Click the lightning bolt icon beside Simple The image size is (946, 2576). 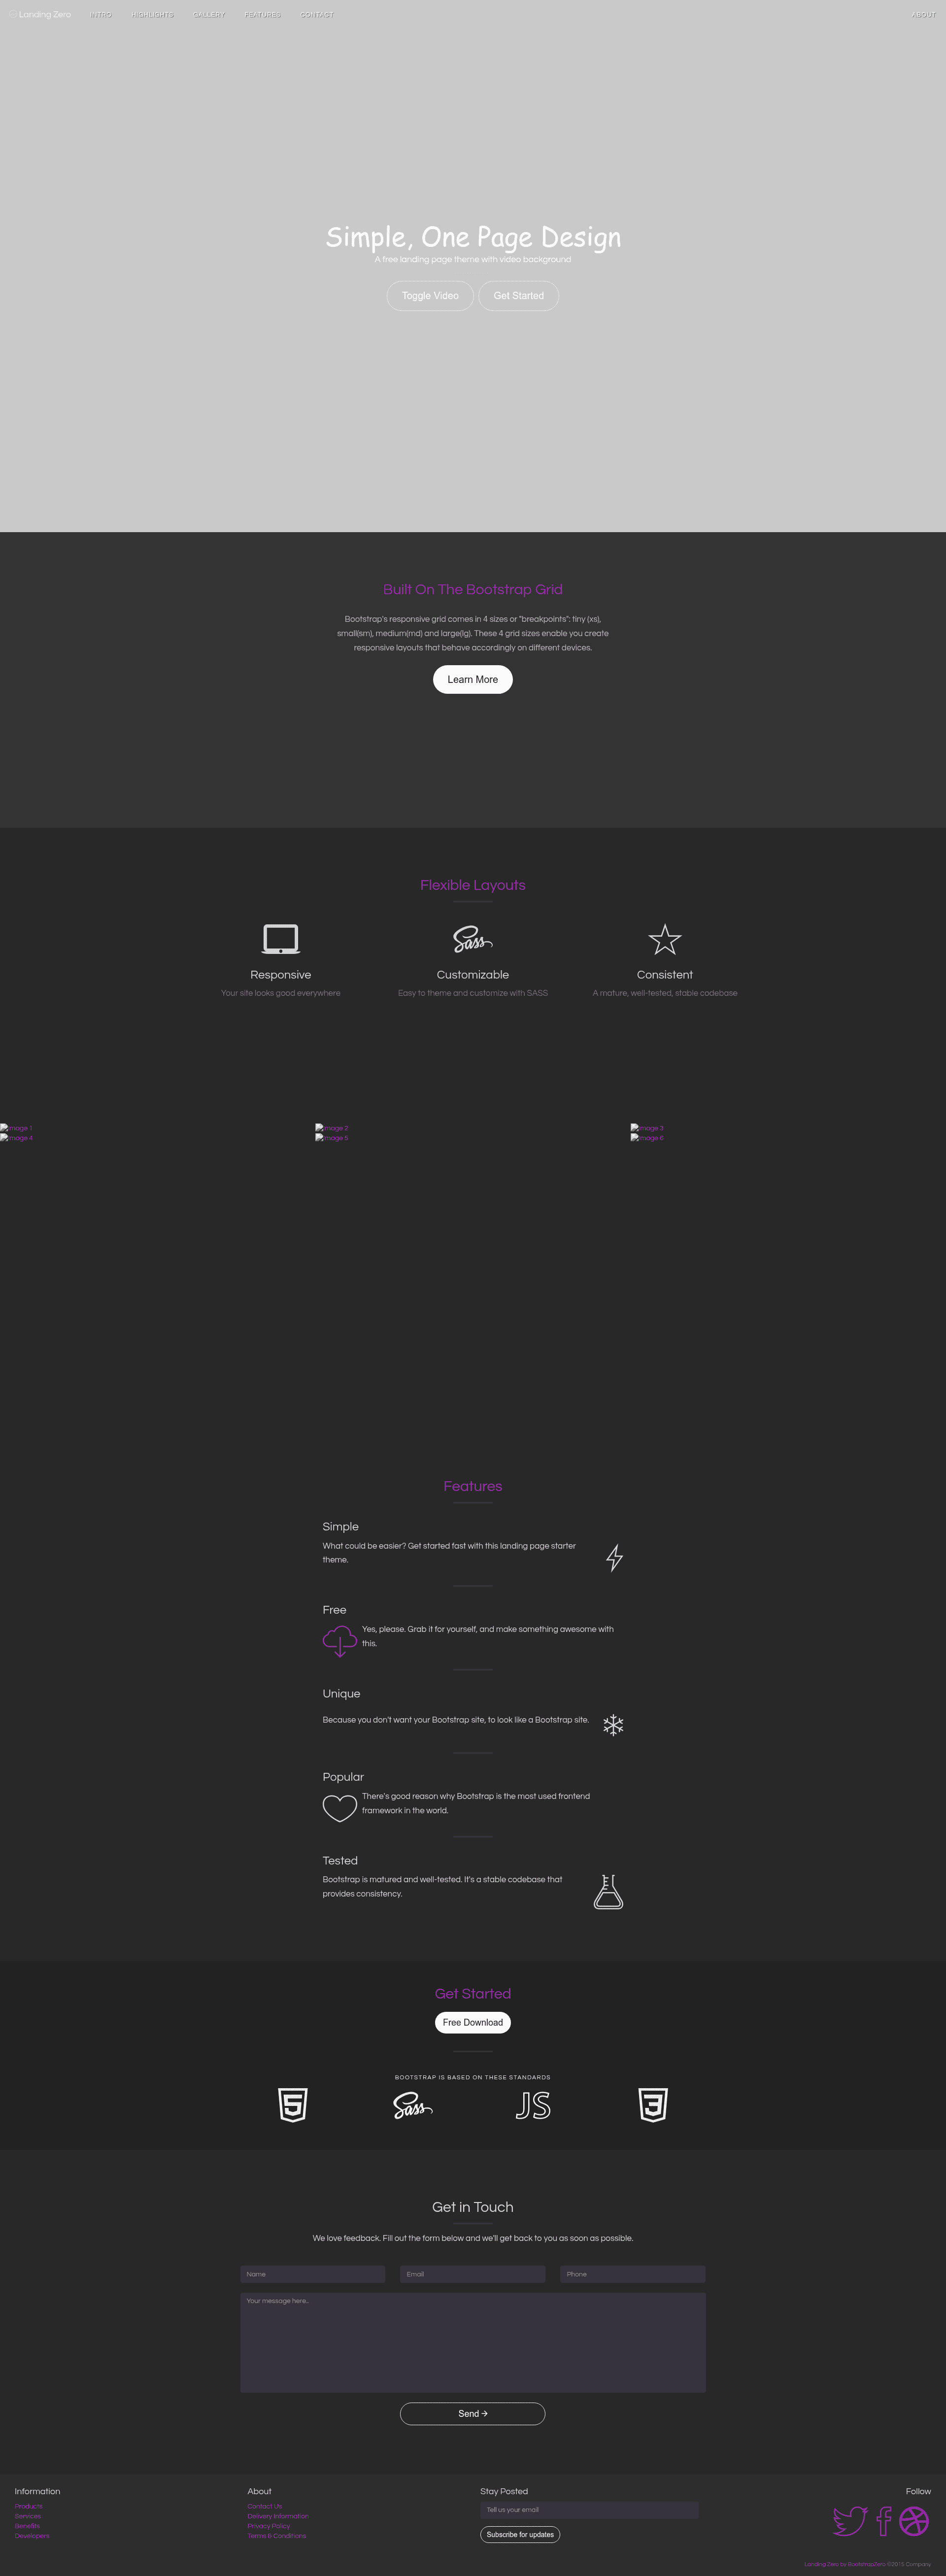tap(615, 1558)
